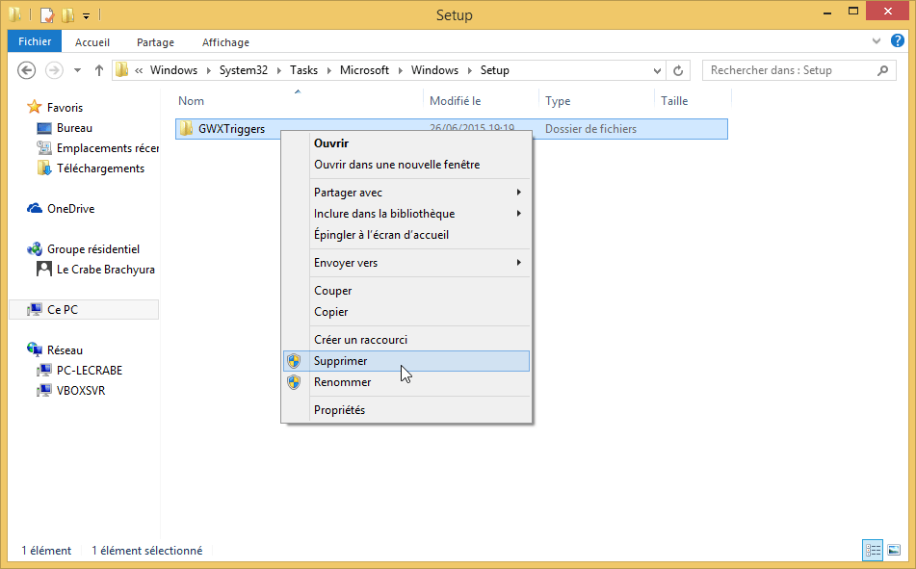The width and height of the screenshot is (916, 569).
Task: Click the System32 breadcrumb
Action: point(243,70)
